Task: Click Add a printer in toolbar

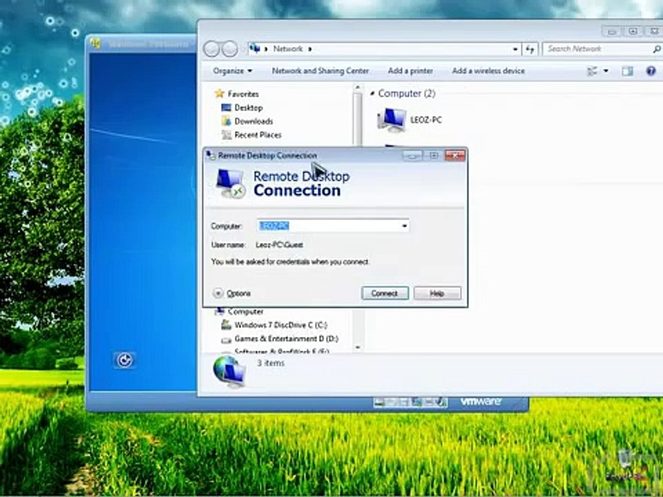Action: point(410,70)
